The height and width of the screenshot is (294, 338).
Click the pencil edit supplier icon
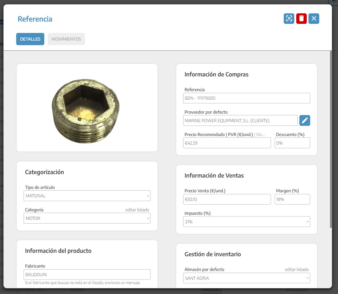(304, 120)
